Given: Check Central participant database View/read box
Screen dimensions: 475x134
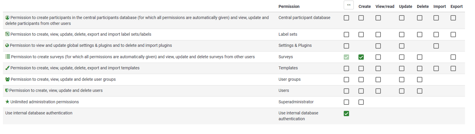Looking at the screenshot, I should [x=378, y=18].
